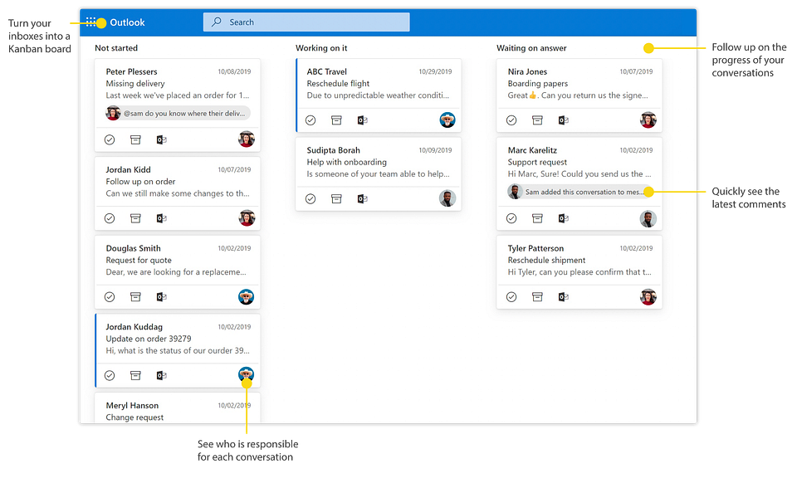Open Marc Karelitz card in Outlook
Viewport: 797px width, 498px height.
coord(563,218)
